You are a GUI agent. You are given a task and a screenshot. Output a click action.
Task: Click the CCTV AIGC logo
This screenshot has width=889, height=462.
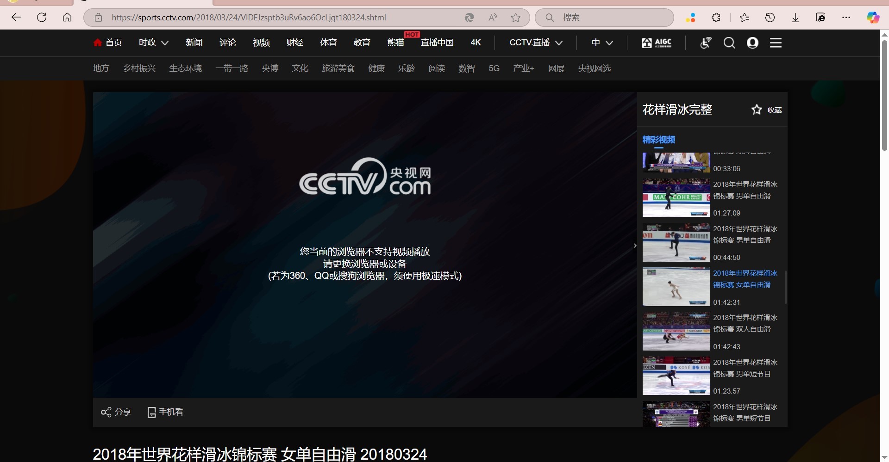tap(657, 43)
